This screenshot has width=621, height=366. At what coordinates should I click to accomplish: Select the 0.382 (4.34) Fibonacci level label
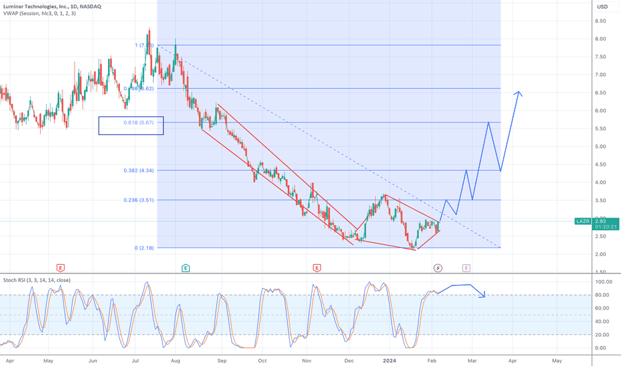(x=139, y=170)
